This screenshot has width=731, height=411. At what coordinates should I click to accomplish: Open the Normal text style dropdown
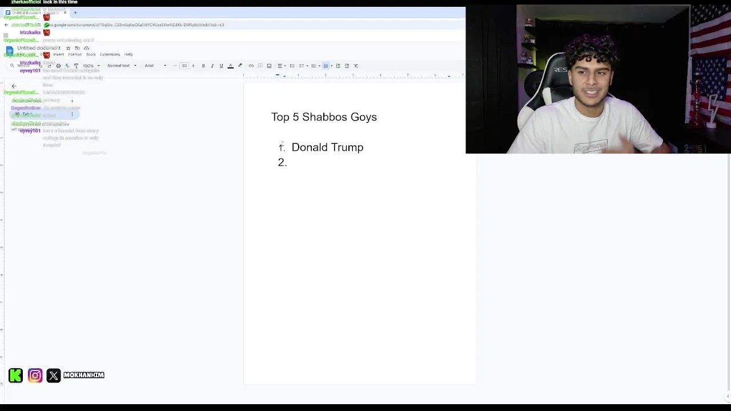[122, 66]
